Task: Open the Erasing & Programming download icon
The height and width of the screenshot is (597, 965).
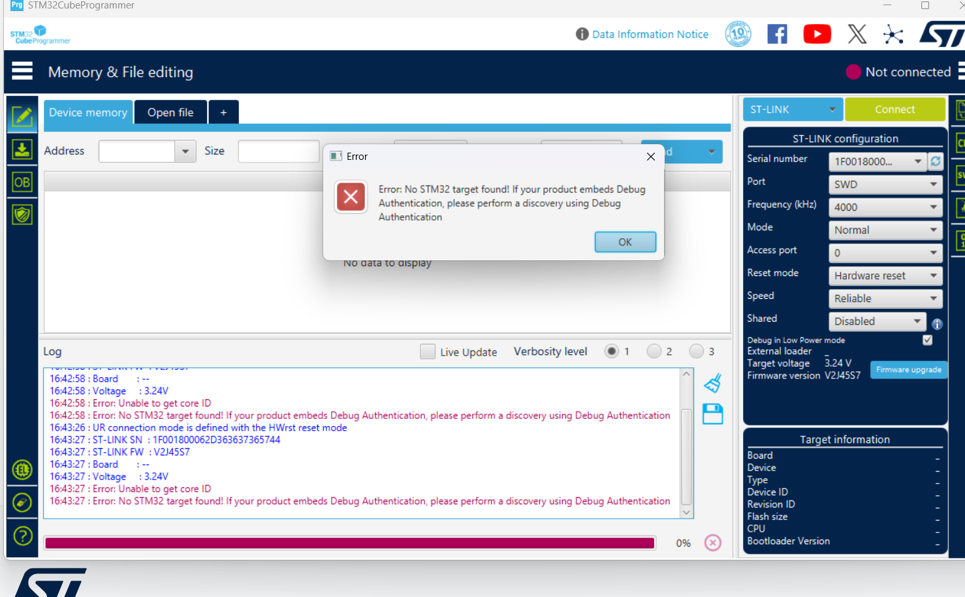Action: point(22,149)
